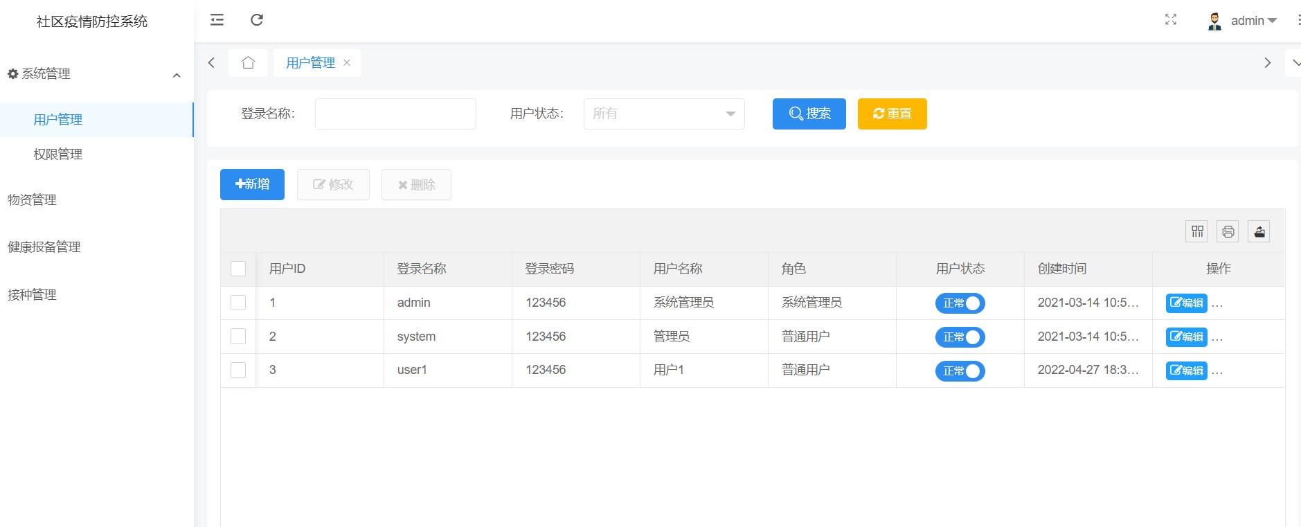This screenshot has width=1301, height=527.
Task: Click the 新增 button
Action: click(252, 184)
